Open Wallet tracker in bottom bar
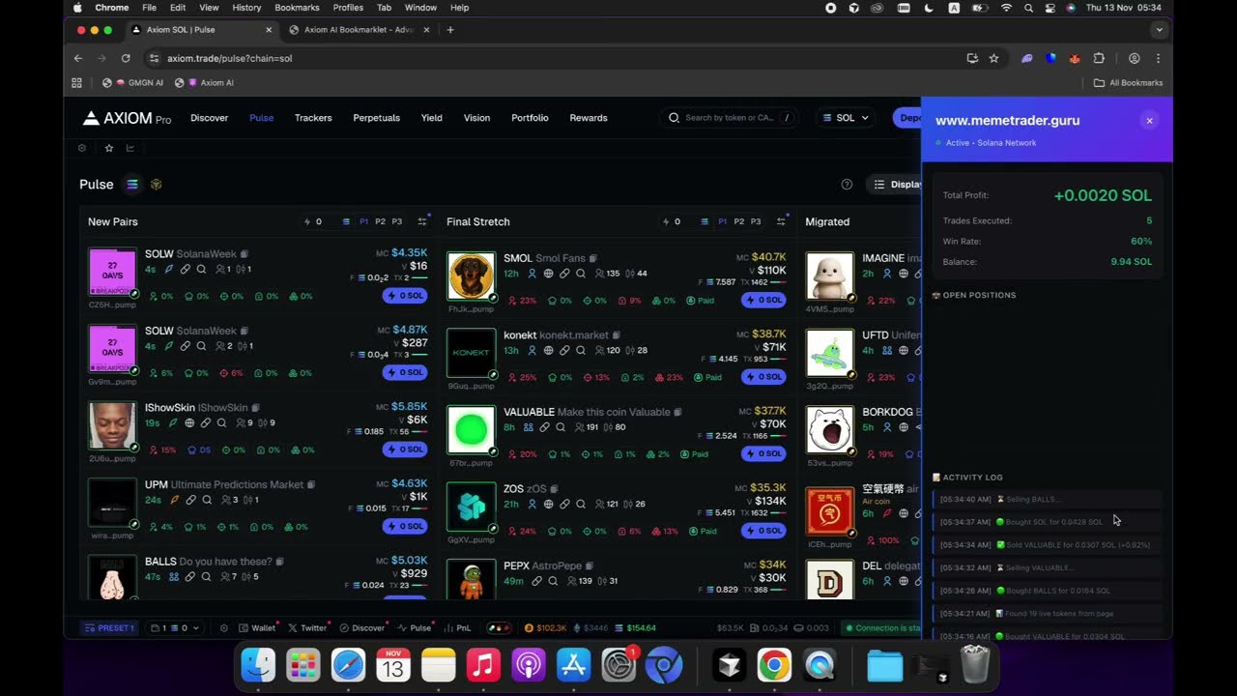Viewport: 1237px width, 696px height. tap(257, 627)
